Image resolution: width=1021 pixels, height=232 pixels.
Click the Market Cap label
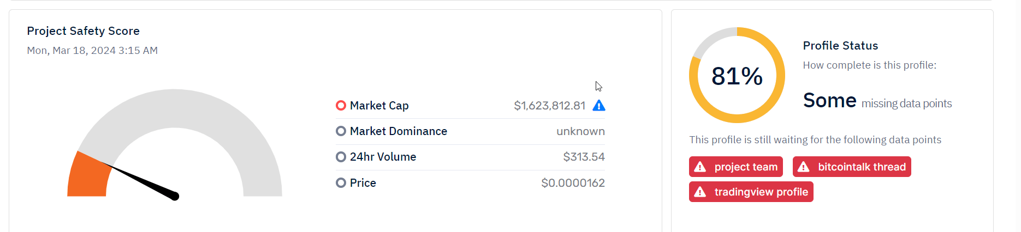379,106
